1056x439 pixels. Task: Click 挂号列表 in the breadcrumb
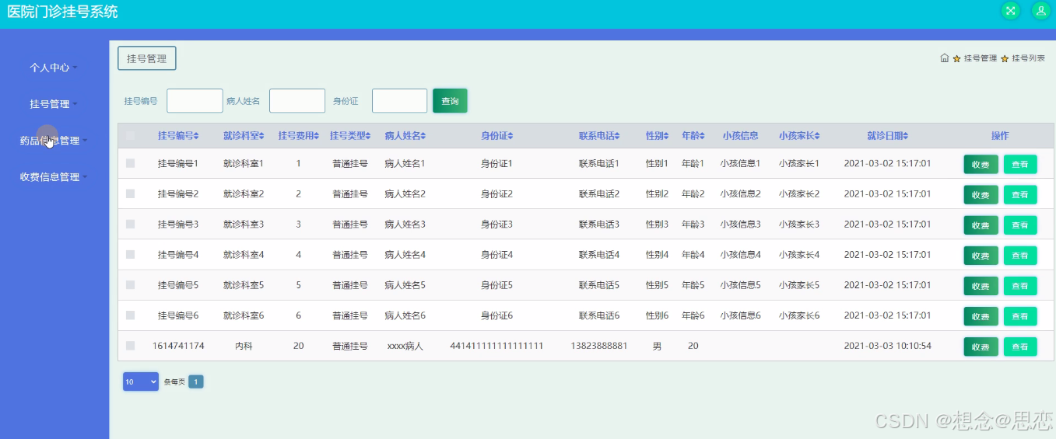tap(1029, 58)
